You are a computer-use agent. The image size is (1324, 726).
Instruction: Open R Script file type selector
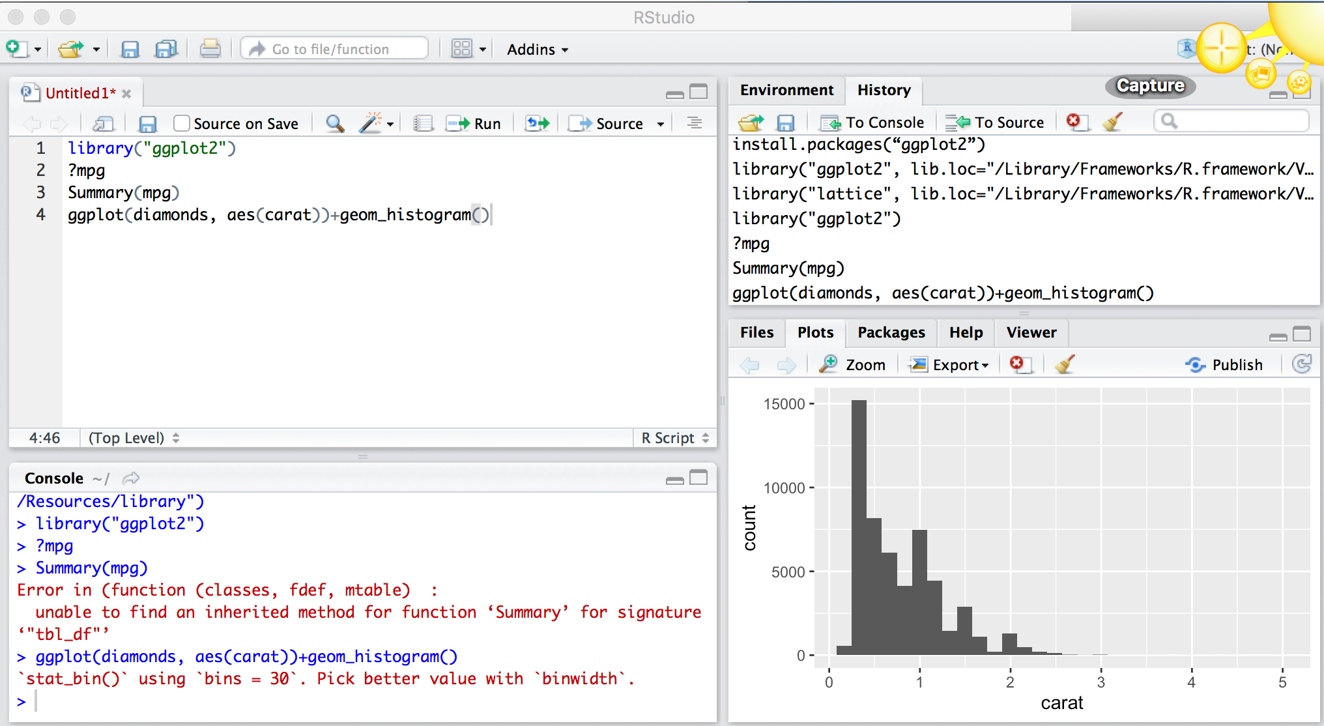(674, 438)
